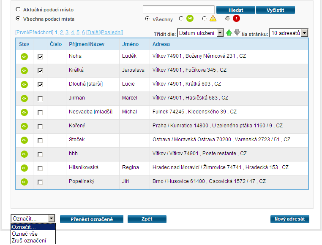Click the yellow warning triangle filter icon
The width and height of the screenshot is (322, 245).
[213, 19]
